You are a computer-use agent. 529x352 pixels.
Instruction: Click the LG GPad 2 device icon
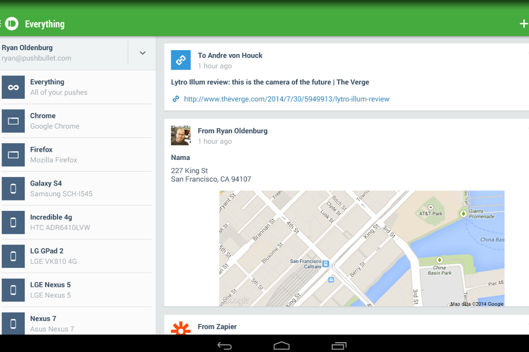point(13,256)
